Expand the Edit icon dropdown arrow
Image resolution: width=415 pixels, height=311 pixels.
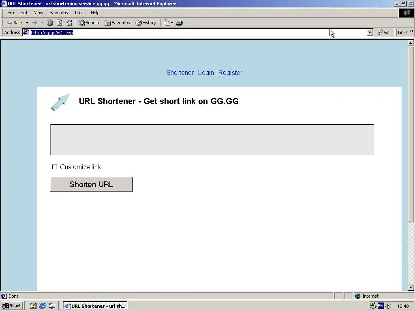pos(172,23)
